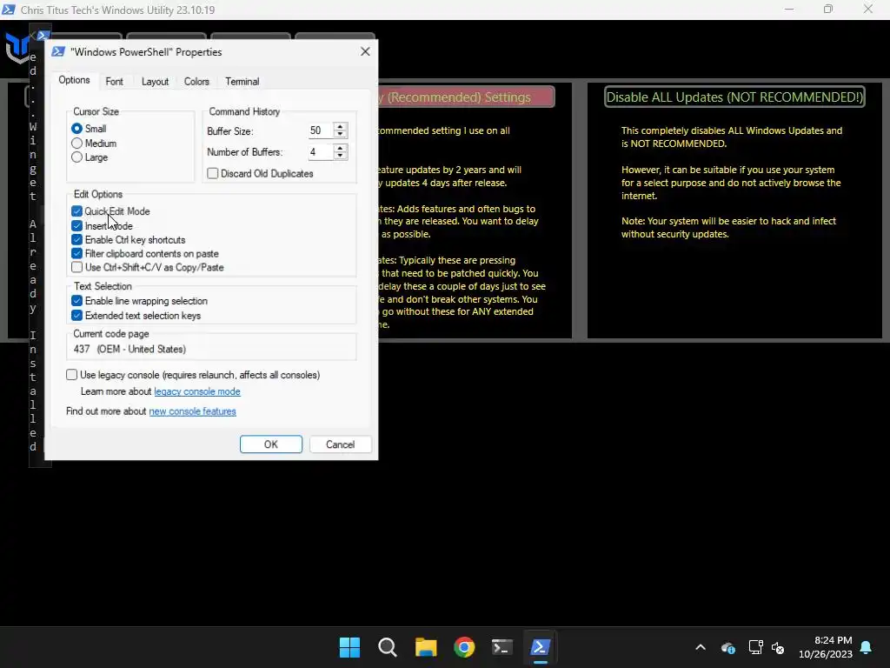
Task: Open the new console features link
Action: [192, 411]
